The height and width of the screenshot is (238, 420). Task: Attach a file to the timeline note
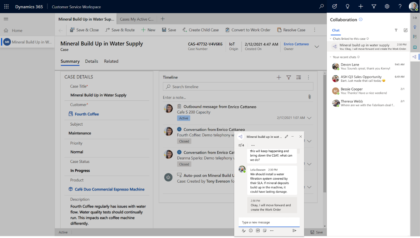point(310,97)
